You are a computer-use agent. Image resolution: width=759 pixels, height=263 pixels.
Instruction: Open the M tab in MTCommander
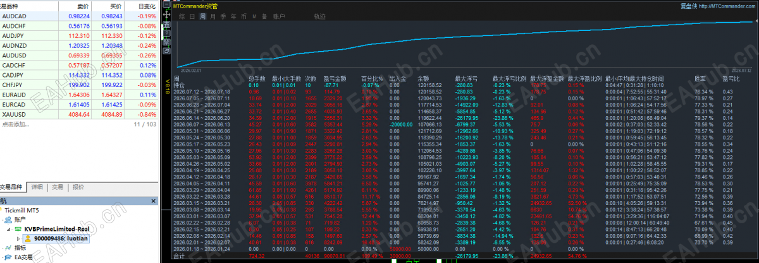click(254, 16)
